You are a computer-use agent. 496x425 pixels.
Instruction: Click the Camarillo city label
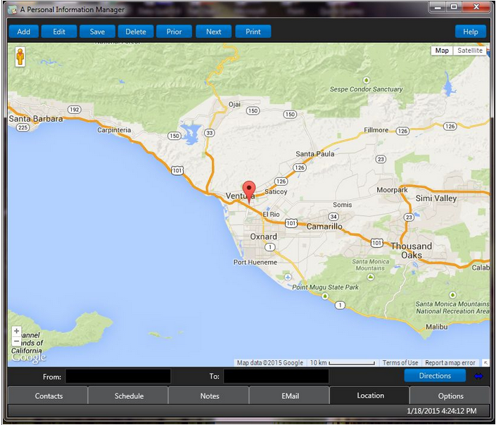pos(324,227)
